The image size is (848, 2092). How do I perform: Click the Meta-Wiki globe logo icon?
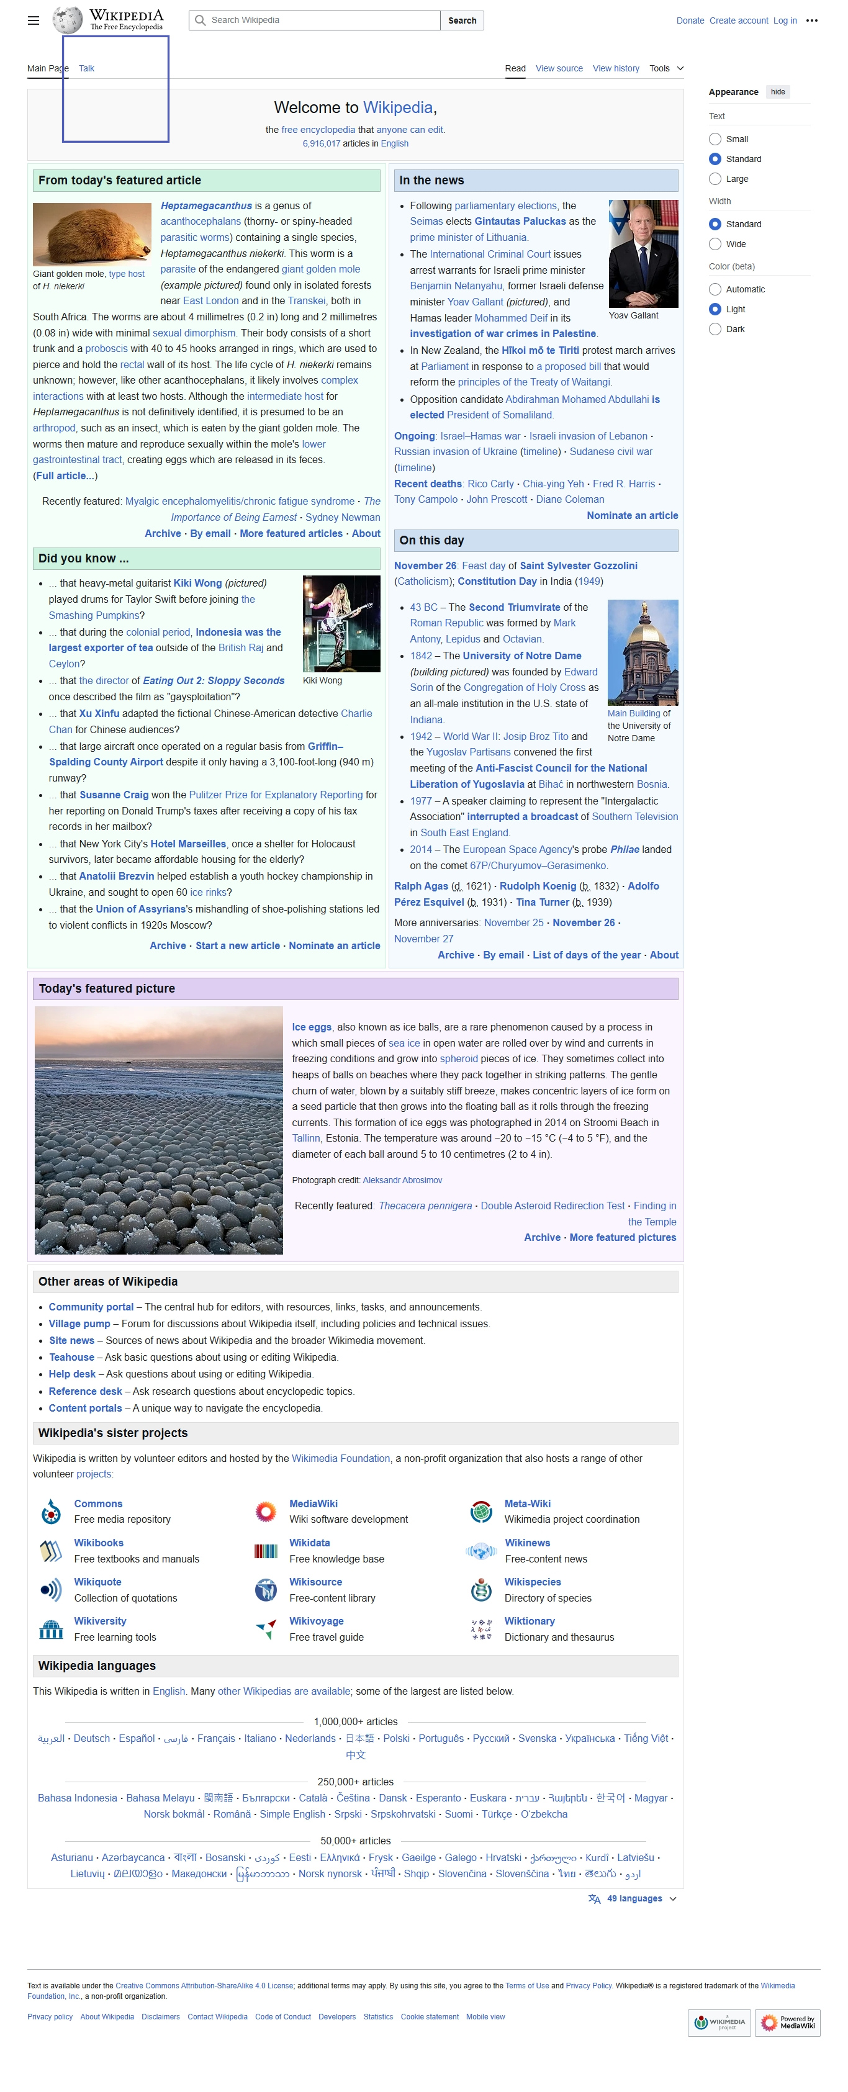[x=481, y=1512]
